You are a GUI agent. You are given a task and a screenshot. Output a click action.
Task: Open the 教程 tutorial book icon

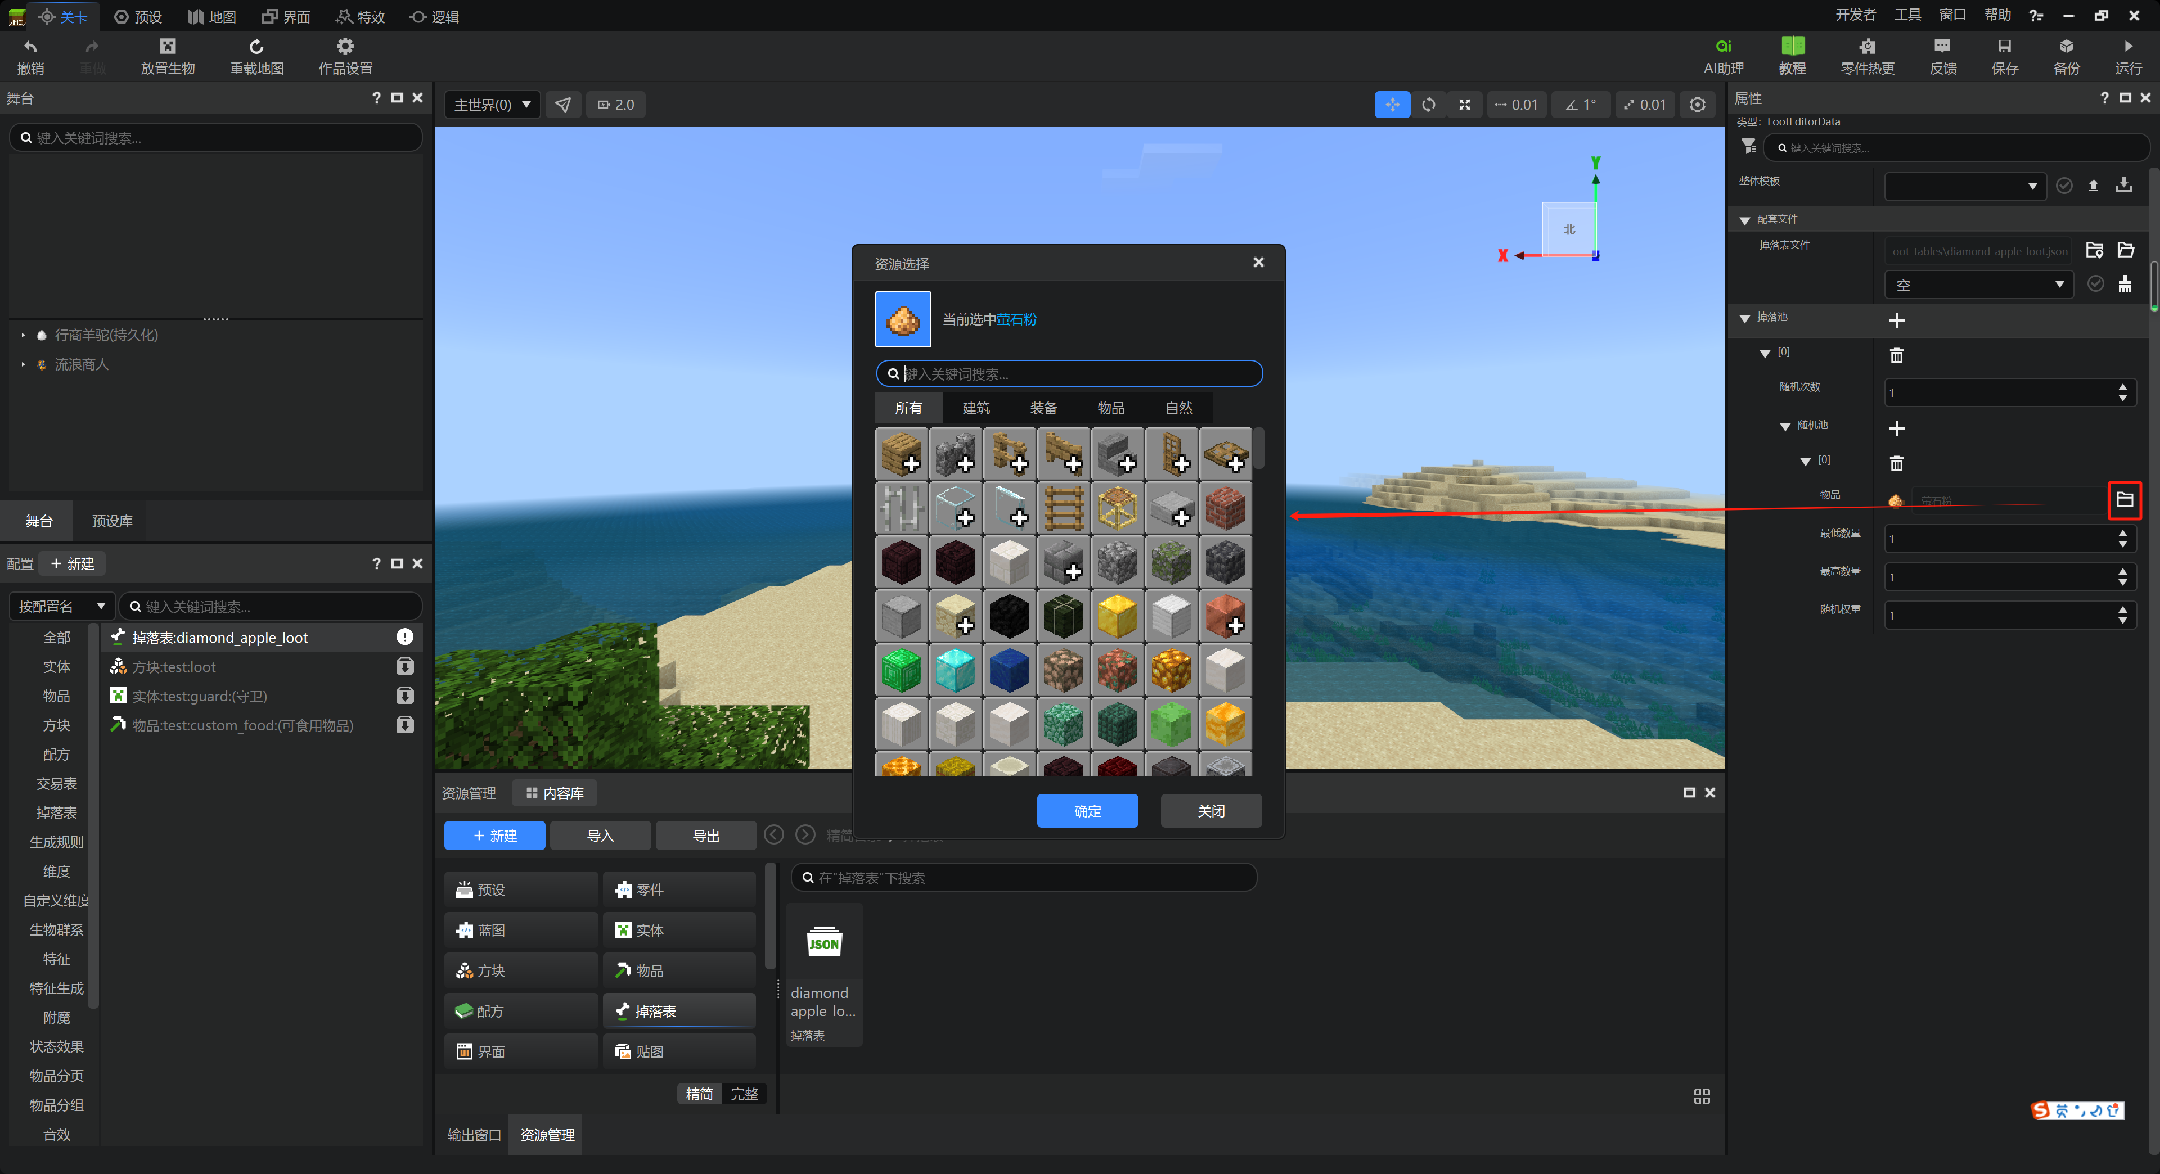pyautogui.click(x=1792, y=46)
